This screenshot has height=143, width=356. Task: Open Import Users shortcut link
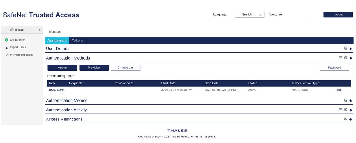(x=18, y=47)
